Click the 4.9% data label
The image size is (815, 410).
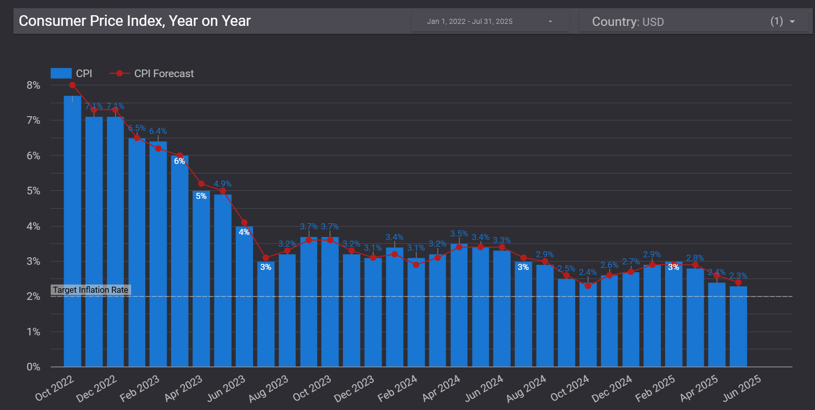[223, 184]
